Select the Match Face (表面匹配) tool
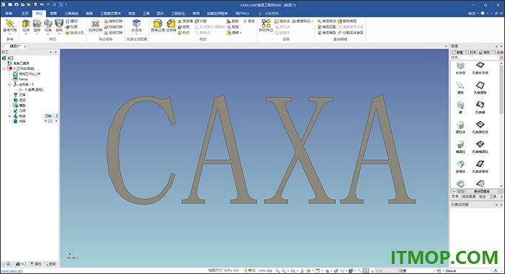505x274 pixels. click(x=327, y=27)
